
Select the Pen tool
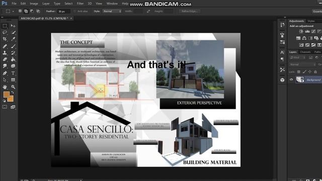coord(5,73)
